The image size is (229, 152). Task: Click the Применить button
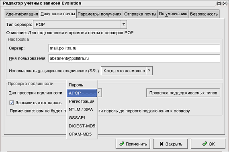tap(133, 144)
